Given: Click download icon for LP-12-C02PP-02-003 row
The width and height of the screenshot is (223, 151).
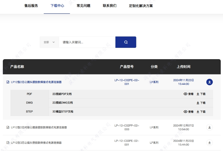Looking at the screenshot, I should pyautogui.click(x=209, y=127).
